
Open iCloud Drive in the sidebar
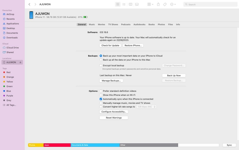tap(12, 48)
